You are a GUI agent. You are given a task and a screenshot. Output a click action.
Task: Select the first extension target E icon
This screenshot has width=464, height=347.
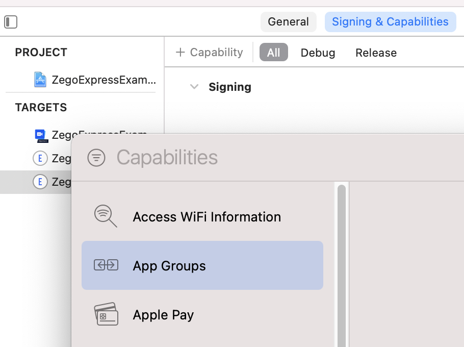40,158
